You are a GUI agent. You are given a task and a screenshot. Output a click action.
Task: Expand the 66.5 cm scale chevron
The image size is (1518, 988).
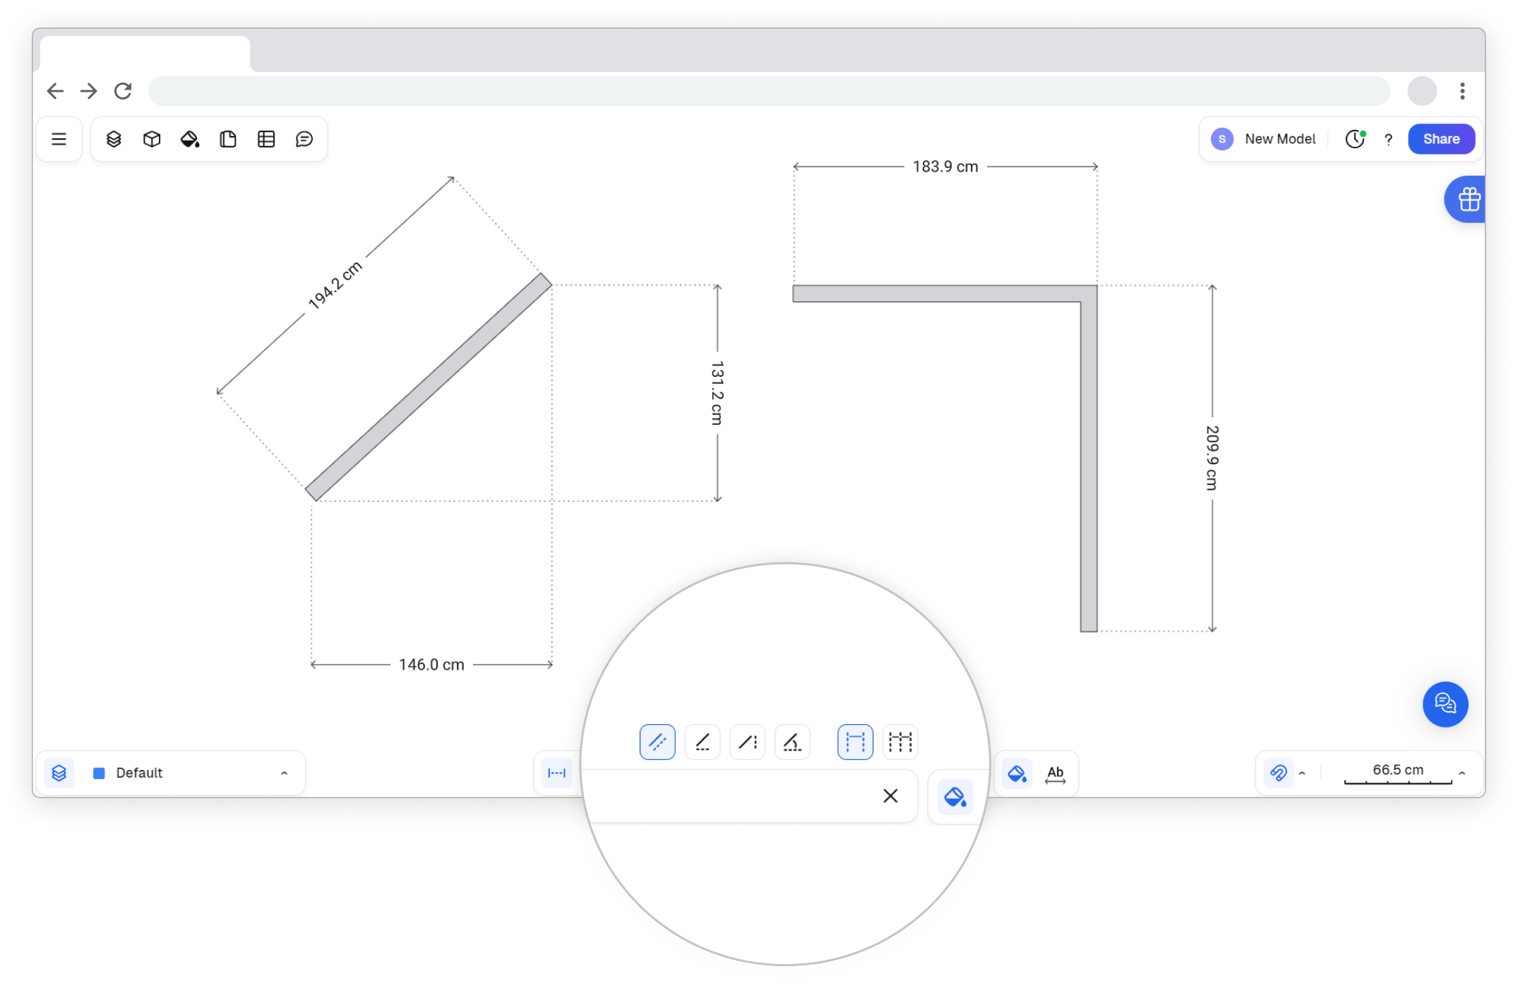[1462, 773]
